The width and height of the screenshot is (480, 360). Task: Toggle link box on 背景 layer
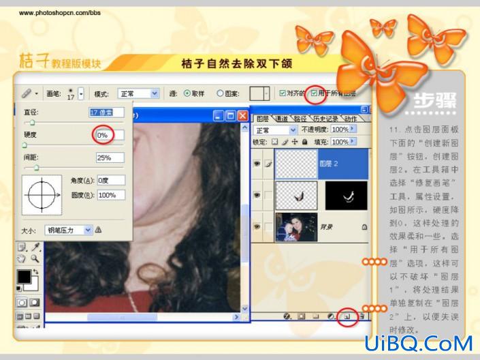coord(268,226)
